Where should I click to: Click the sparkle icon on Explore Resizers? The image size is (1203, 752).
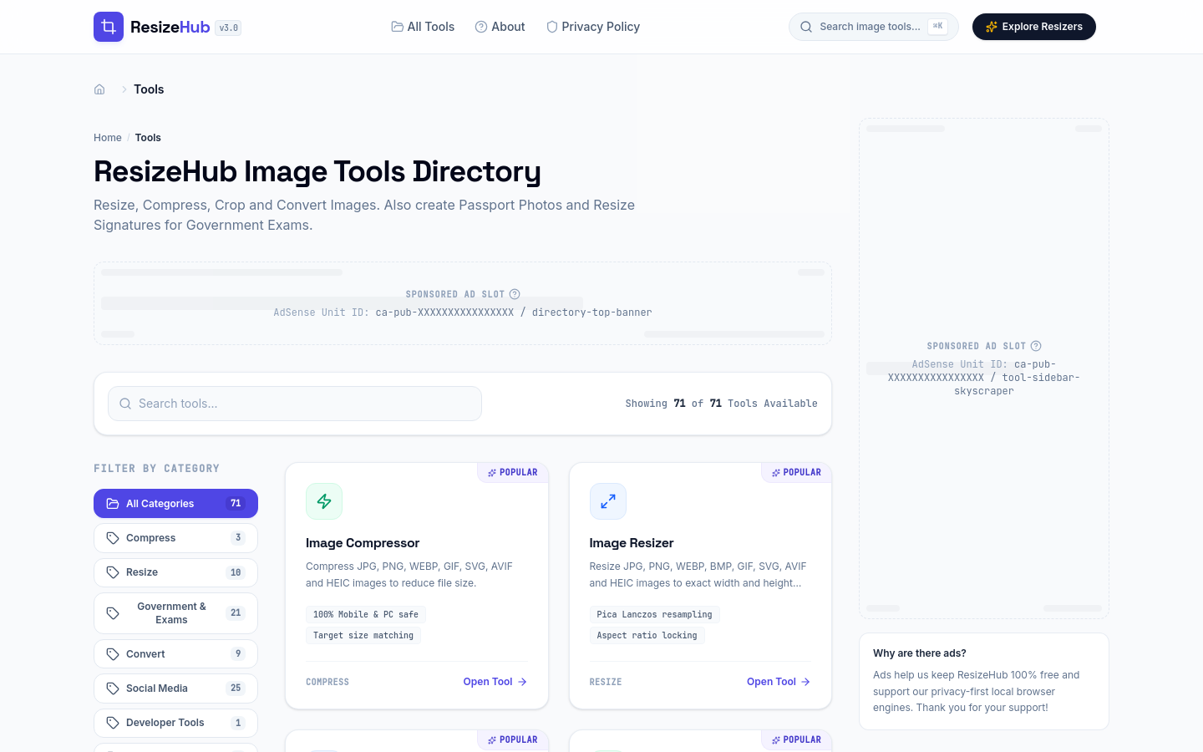pyautogui.click(x=992, y=27)
